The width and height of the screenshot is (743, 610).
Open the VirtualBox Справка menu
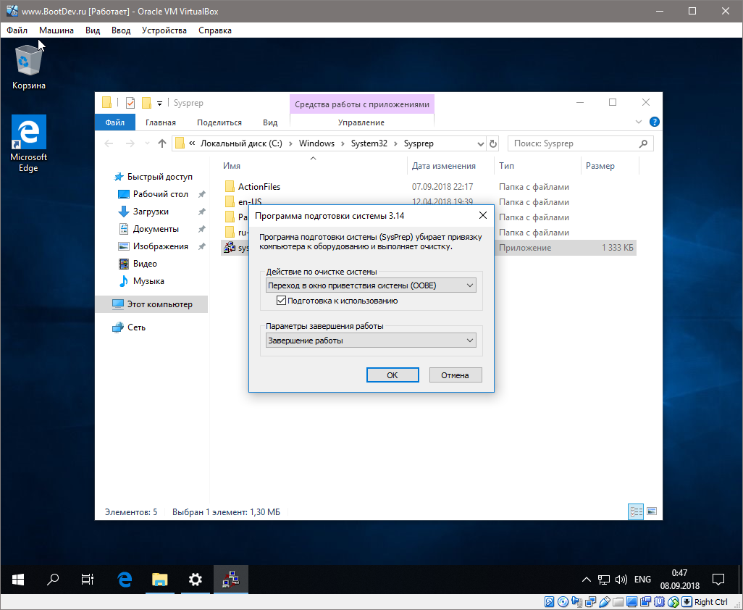[215, 30]
